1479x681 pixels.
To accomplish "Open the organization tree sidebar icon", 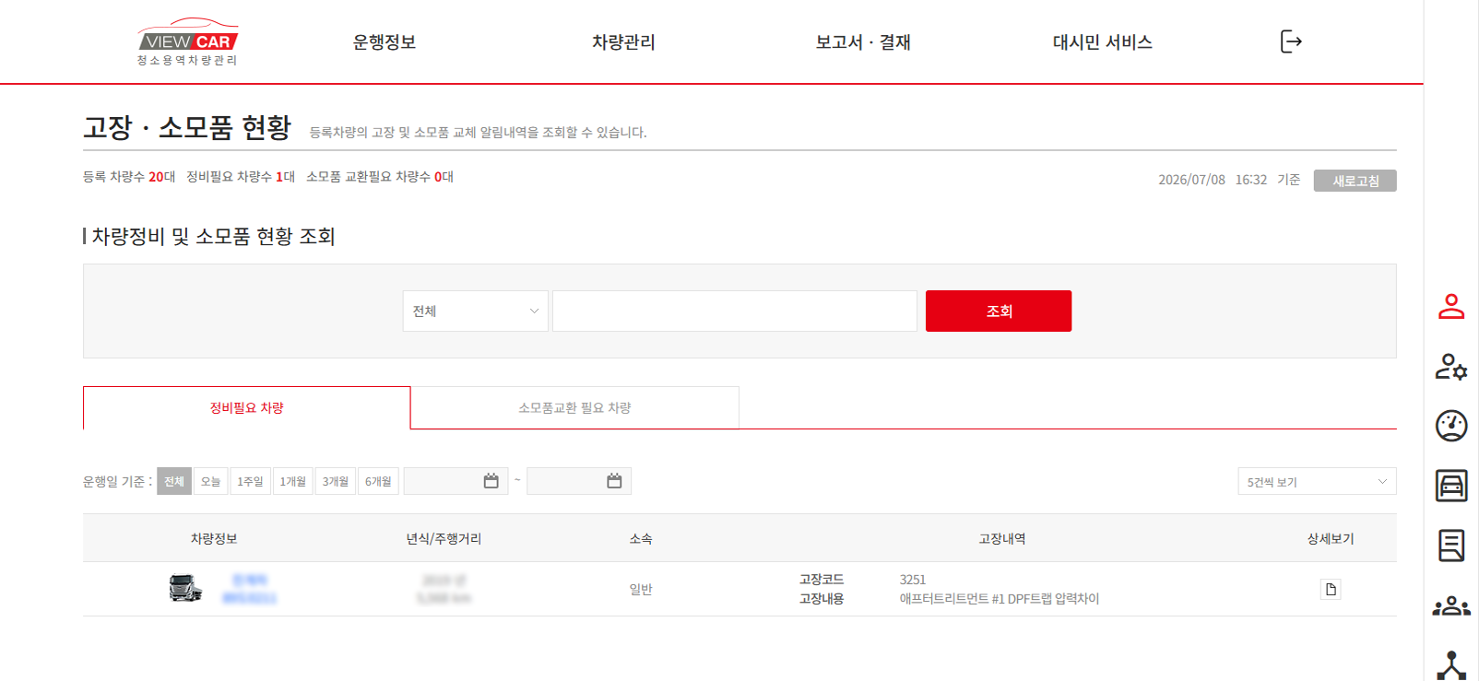I will tap(1451, 666).
